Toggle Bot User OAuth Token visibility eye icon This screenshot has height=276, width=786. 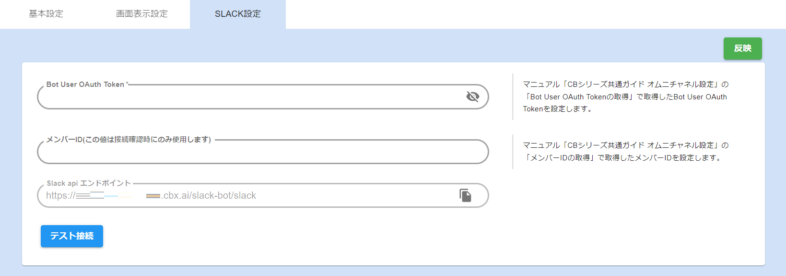[x=472, y=96]
